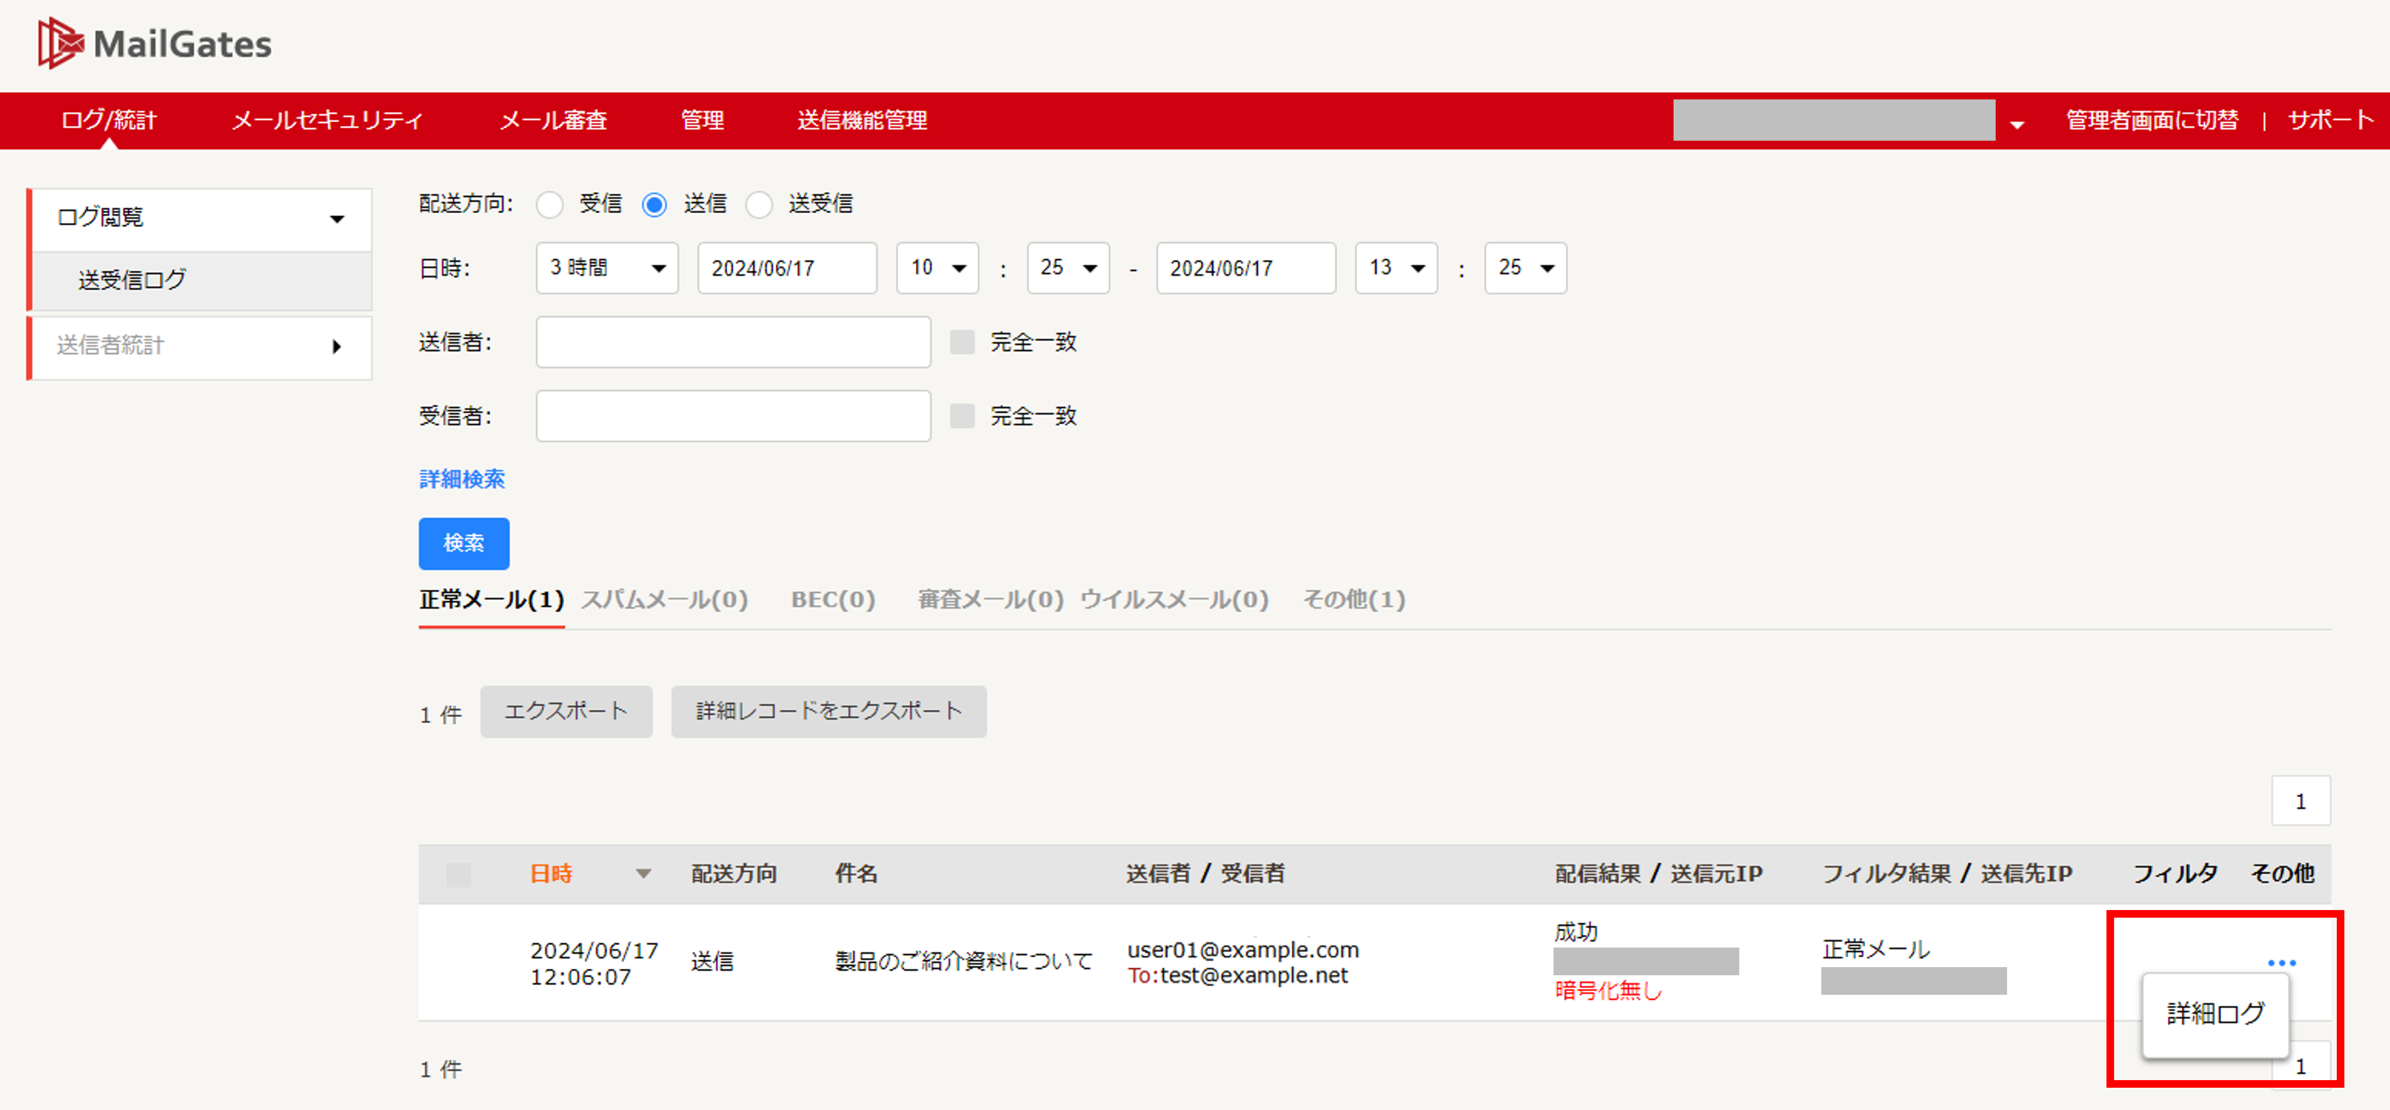The image size is (2390, 1110).
Task: Click the 送信者 / 受信者 column header
Action: 1205,874
